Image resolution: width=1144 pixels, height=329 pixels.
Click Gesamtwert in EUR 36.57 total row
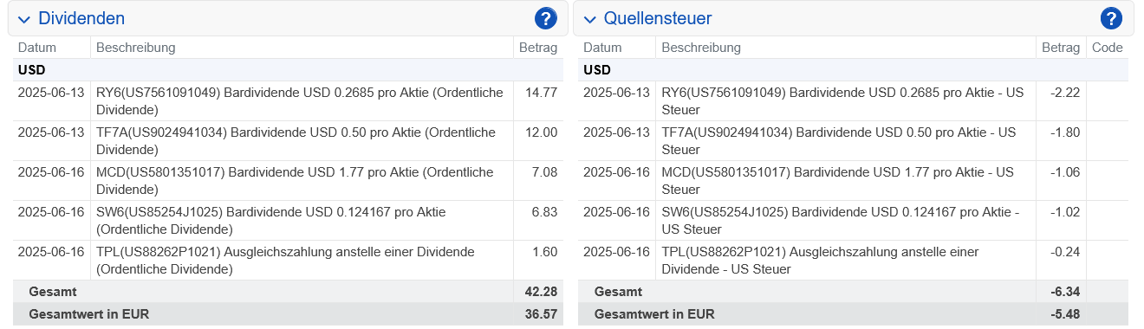[288, 314]
